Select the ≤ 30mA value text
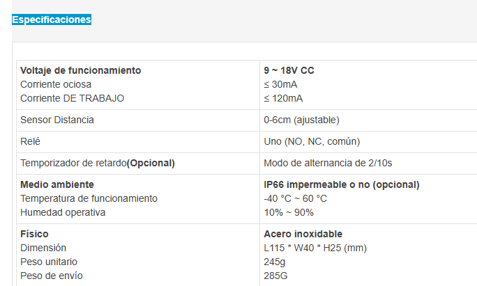The image size is (477, 286). 280,84
